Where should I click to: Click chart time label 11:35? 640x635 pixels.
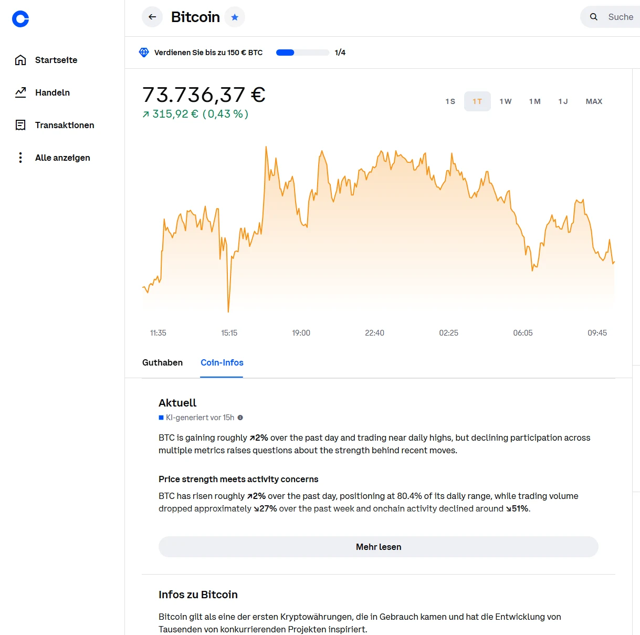point(158,333)
